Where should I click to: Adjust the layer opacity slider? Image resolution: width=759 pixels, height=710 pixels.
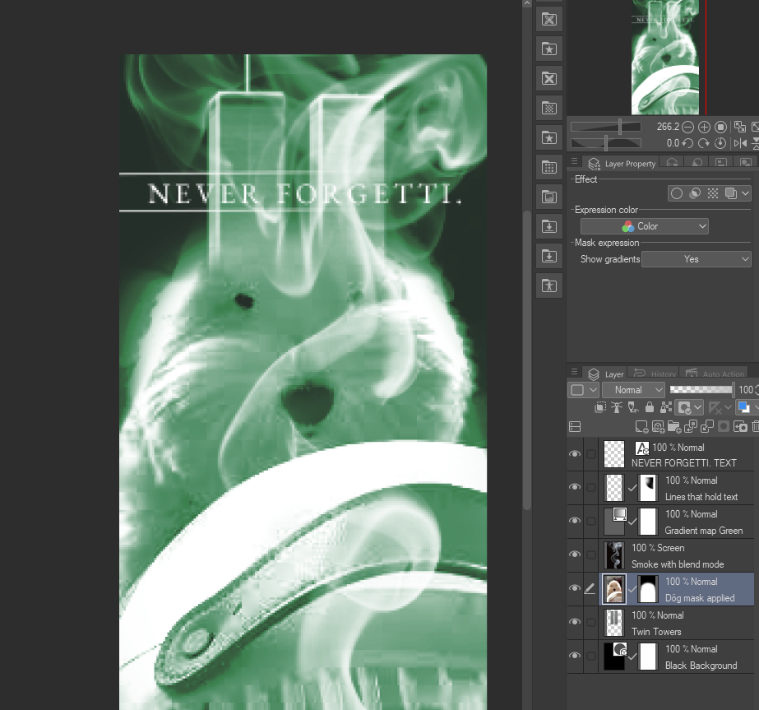701,390
